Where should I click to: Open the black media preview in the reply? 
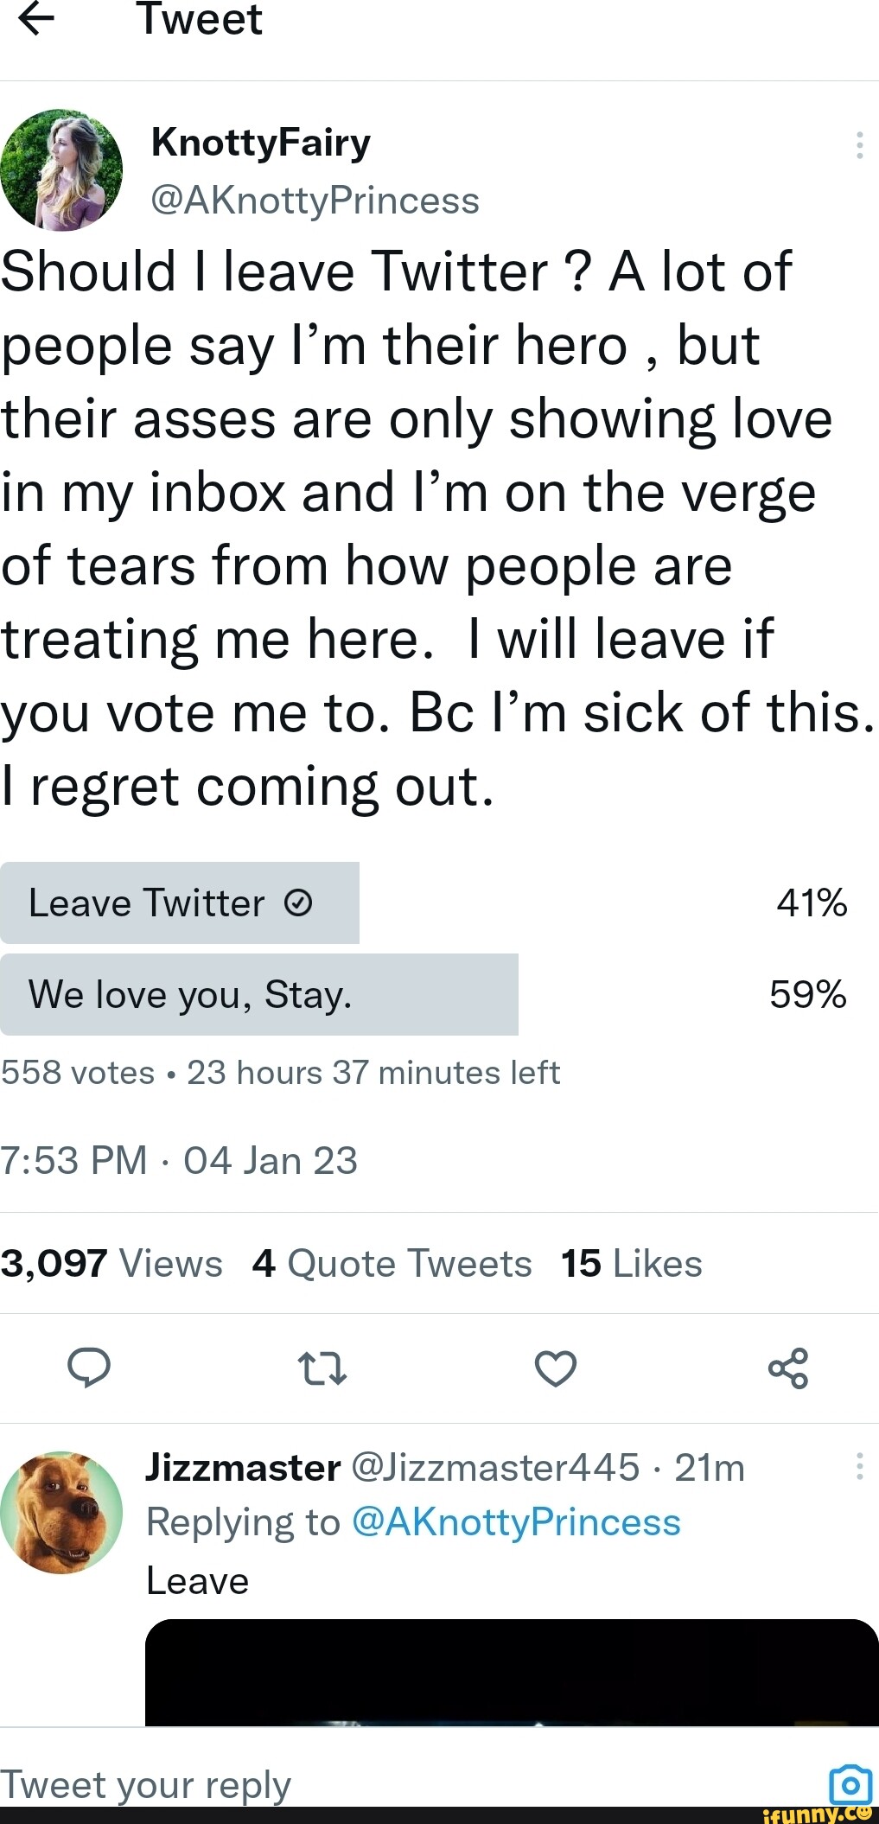512,1672
